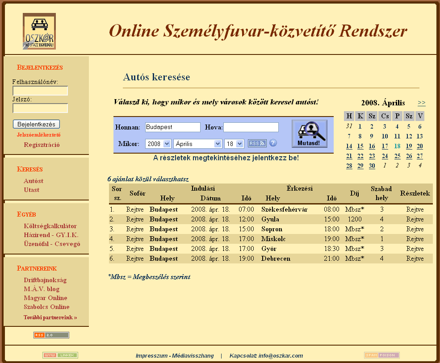
Task: Click the RSS feed icon in search form
Action: coord(257,143)
